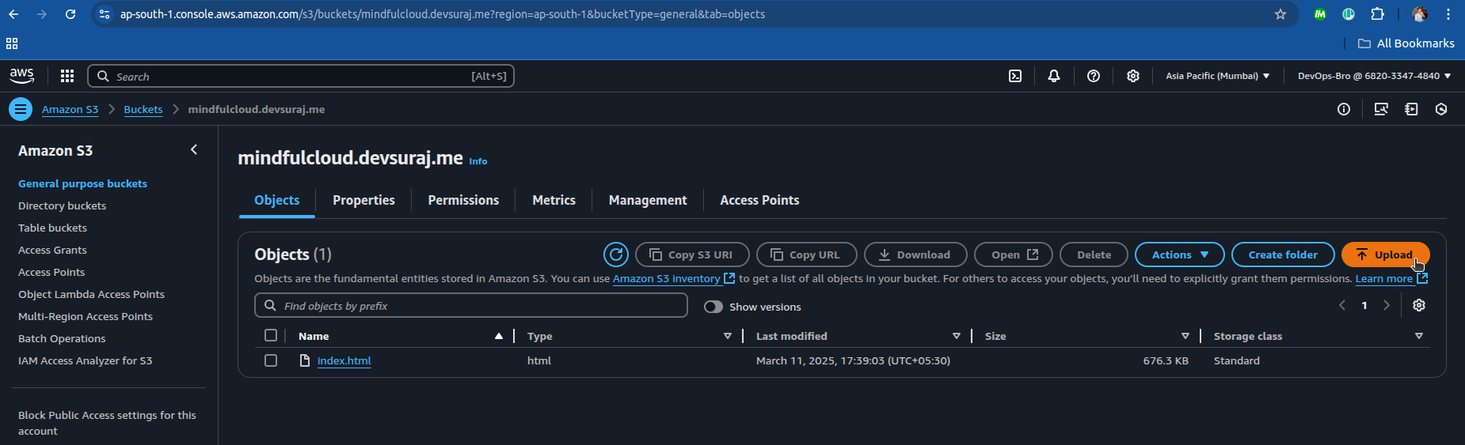Viewport: 1465px width, 445px height.
Task: Toggle the S3 navigation hamburger menu
Action: tap(21, 109)
